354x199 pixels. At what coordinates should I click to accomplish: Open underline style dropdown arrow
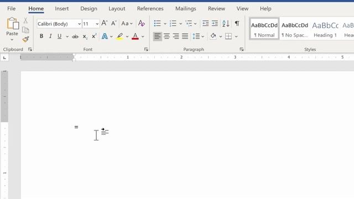pos(67,36)
